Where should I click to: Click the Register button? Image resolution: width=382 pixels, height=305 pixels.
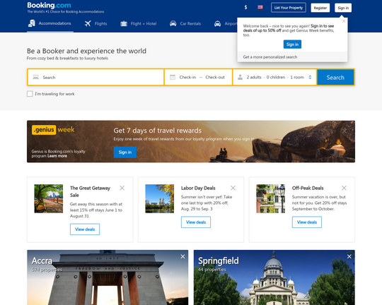(x=320, y=8)
